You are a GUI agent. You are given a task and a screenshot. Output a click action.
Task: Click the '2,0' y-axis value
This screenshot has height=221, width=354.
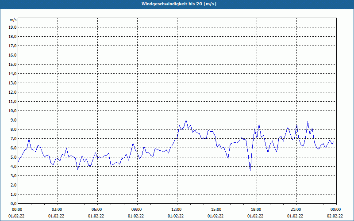coord(14,185)
